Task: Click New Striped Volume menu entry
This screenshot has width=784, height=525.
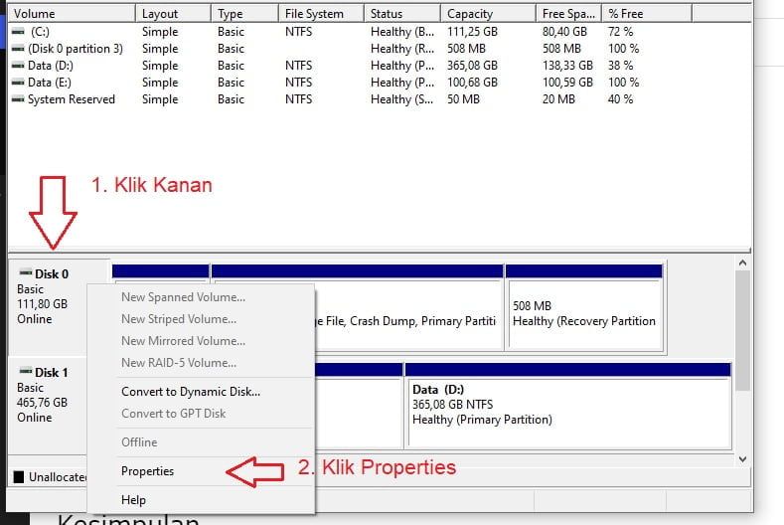Action: pos(202,319)
